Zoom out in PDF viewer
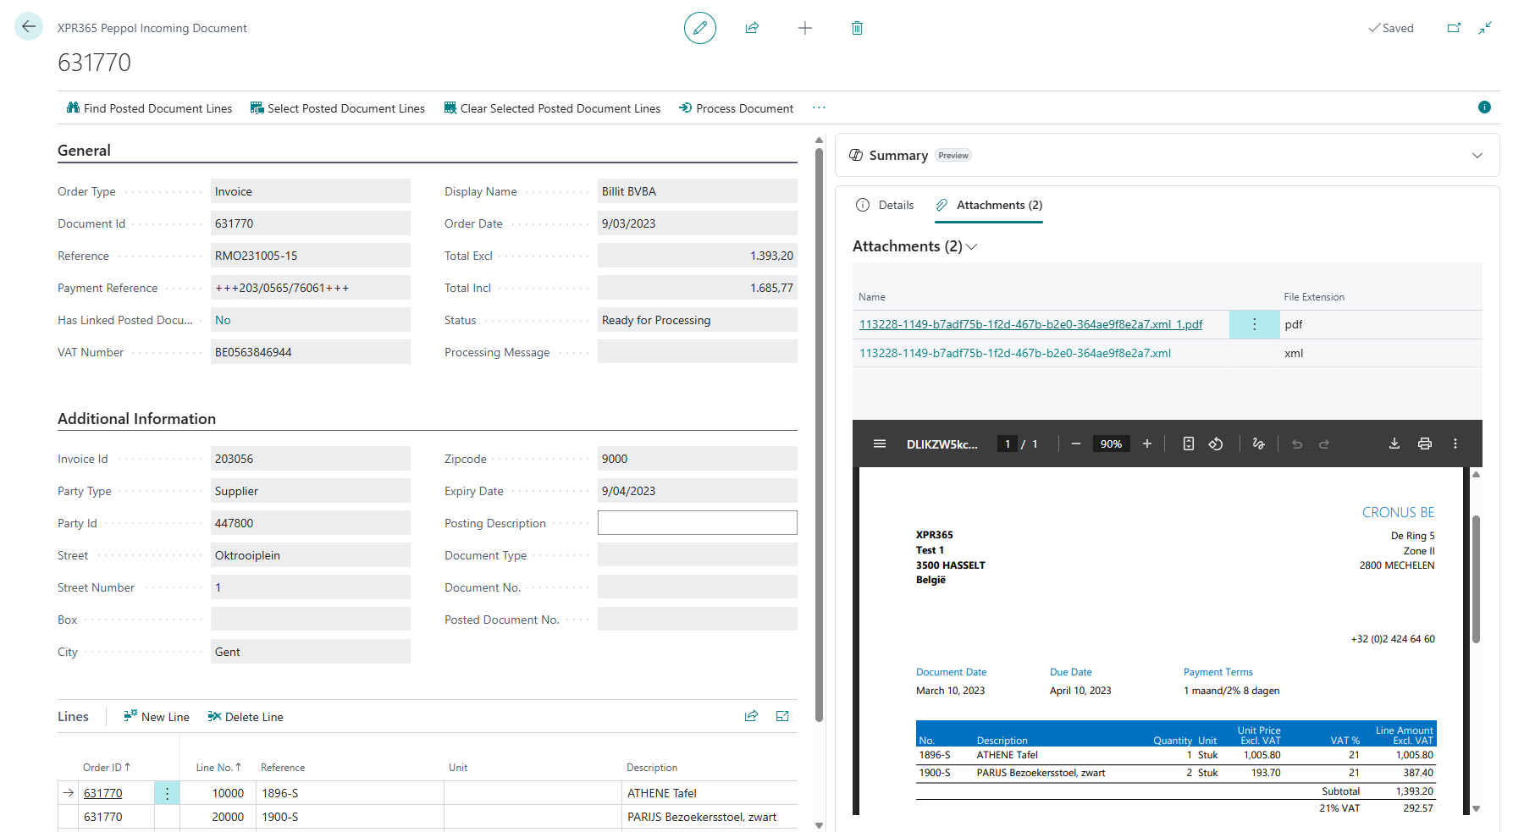The height and width of the screenshot is (832, 1513). 1076,444
